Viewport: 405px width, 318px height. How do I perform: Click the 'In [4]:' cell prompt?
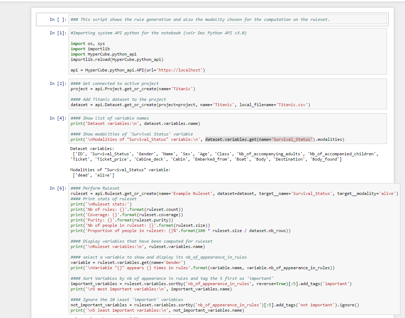pos(58,118)
